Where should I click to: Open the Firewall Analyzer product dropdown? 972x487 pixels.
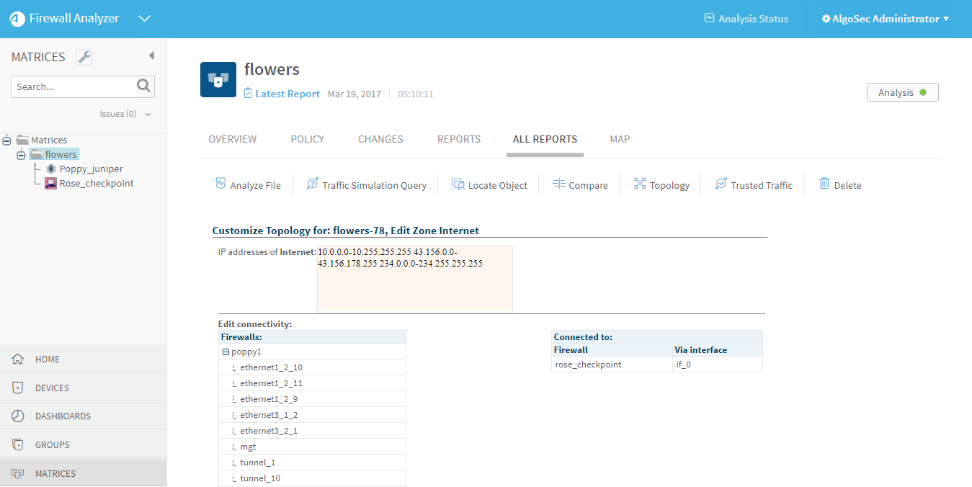point(144,19)
